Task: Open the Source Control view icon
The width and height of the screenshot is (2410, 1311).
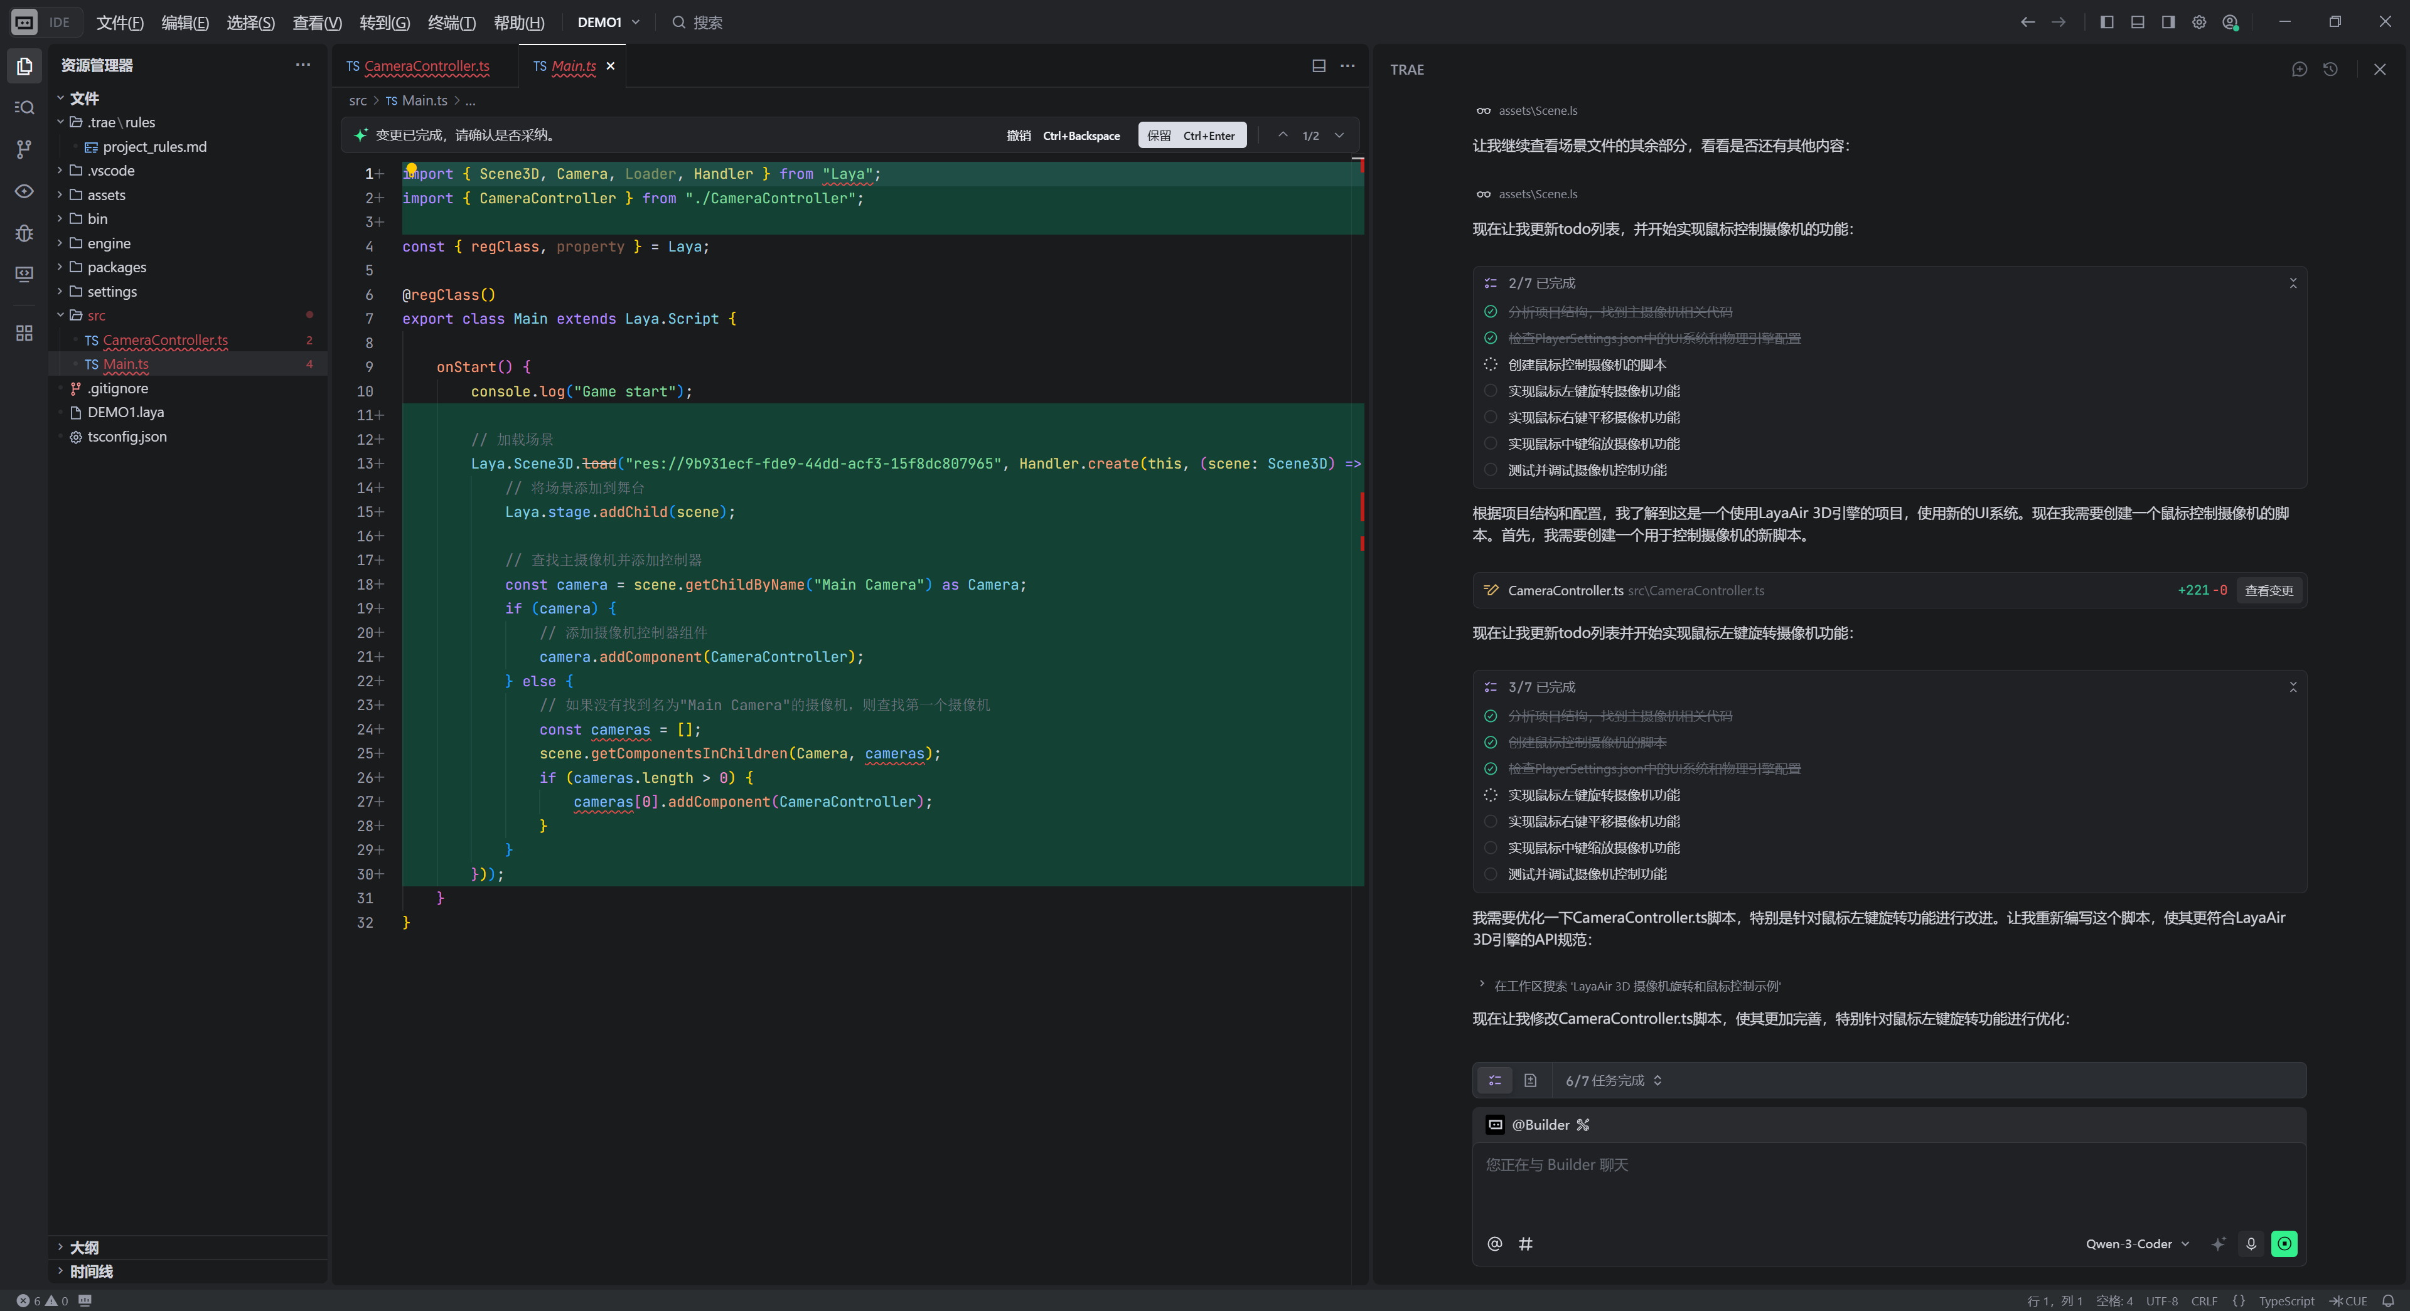Action: (24, 149)
